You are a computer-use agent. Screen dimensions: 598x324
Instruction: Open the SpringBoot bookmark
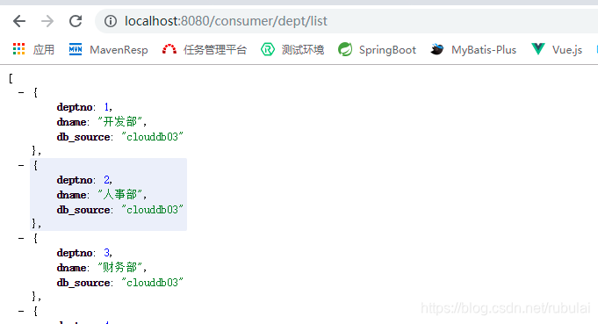(x=387, y=50)
